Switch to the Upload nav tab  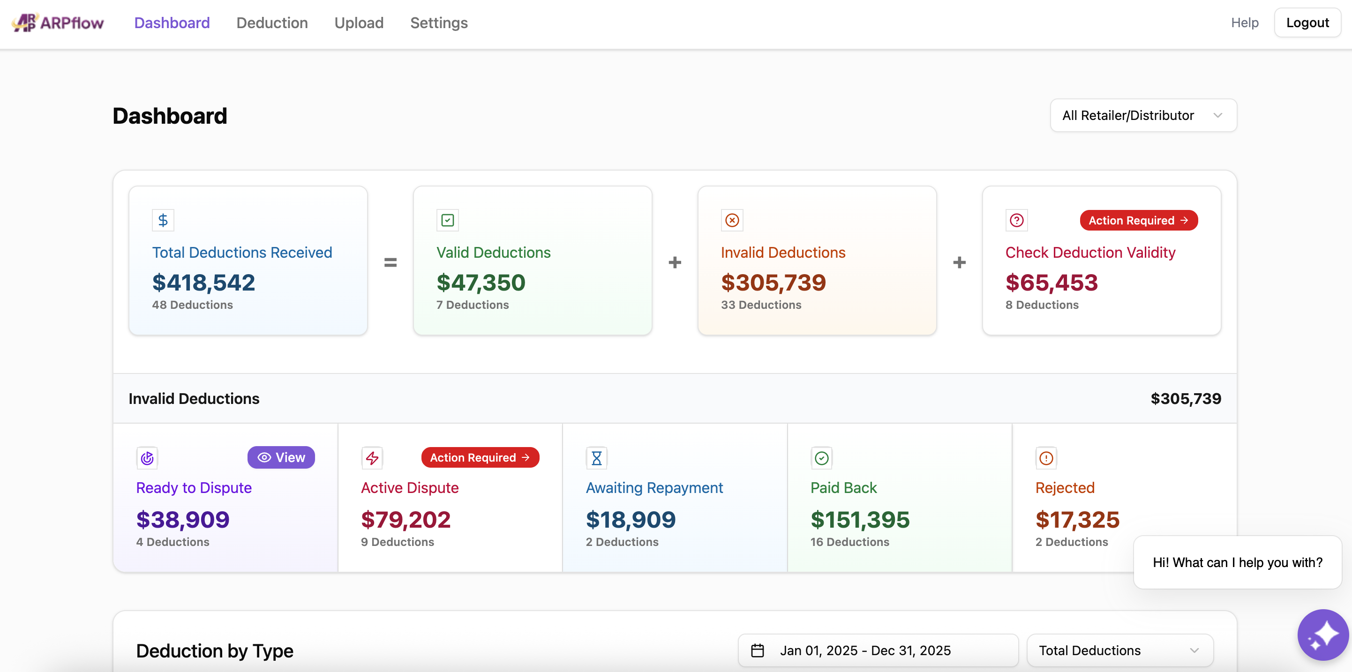359,22
